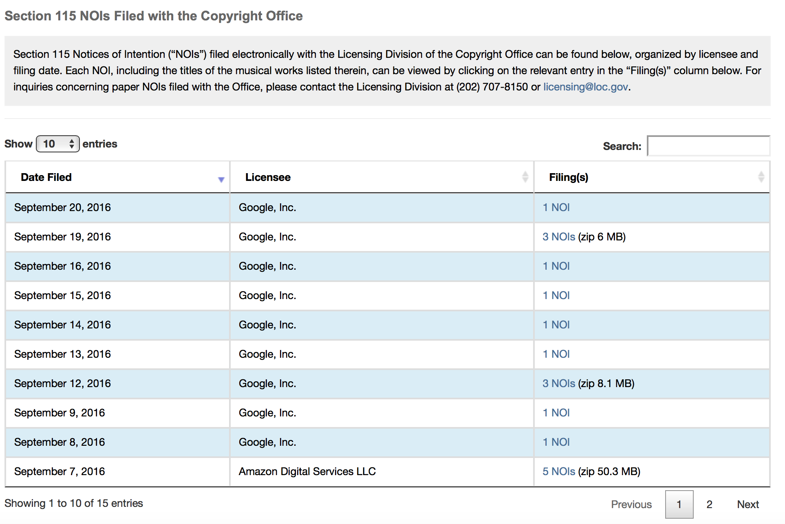This screenshot has width=785, height=524.
Task: Download the 3 NOIs filing for September 12
Action: point(558,383)
